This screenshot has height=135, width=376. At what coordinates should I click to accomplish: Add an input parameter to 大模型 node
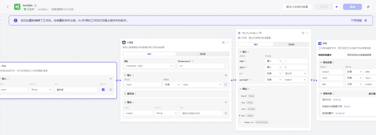pos(226,75)
